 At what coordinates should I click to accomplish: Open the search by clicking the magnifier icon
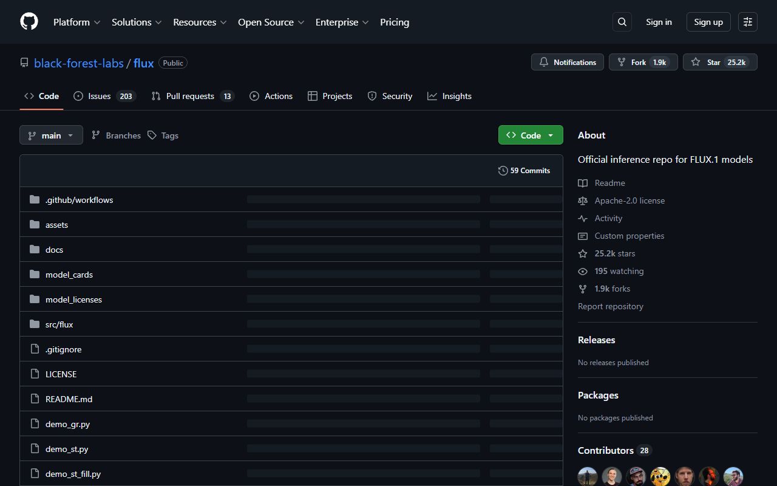click(622, 21)
